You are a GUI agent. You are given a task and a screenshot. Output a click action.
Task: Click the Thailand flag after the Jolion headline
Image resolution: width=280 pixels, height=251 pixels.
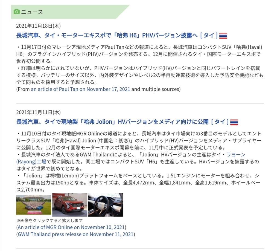234,122
